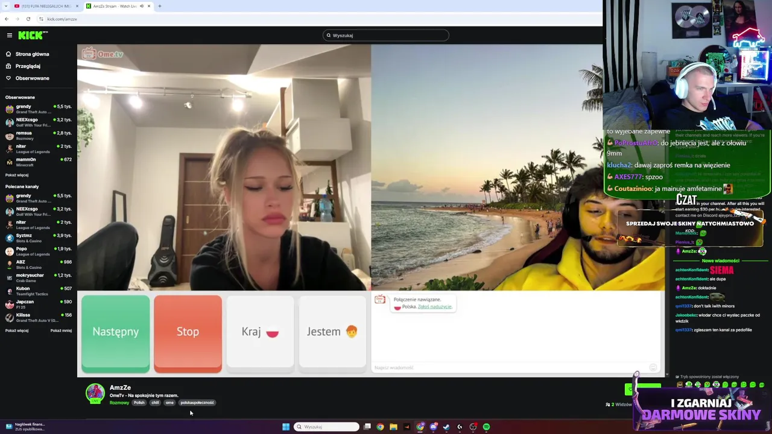Select the Polish stream tag
Viewport: 772px width, 434px height.
[139, 403]
